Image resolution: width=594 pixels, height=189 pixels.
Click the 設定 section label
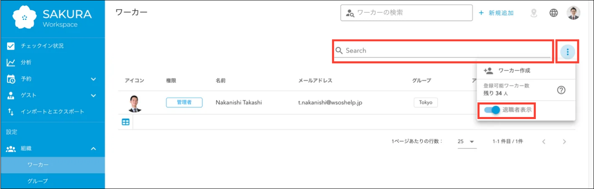pyautogui.click(x=12, y=132)
